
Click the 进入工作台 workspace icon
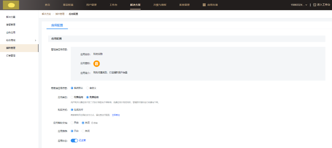(314, 5)
